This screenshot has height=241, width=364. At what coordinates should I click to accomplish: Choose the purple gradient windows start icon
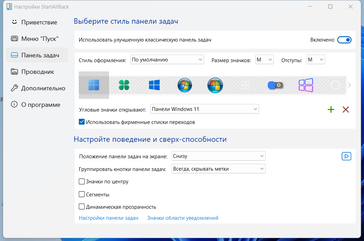pyautogui.click(x=306, y=85)
